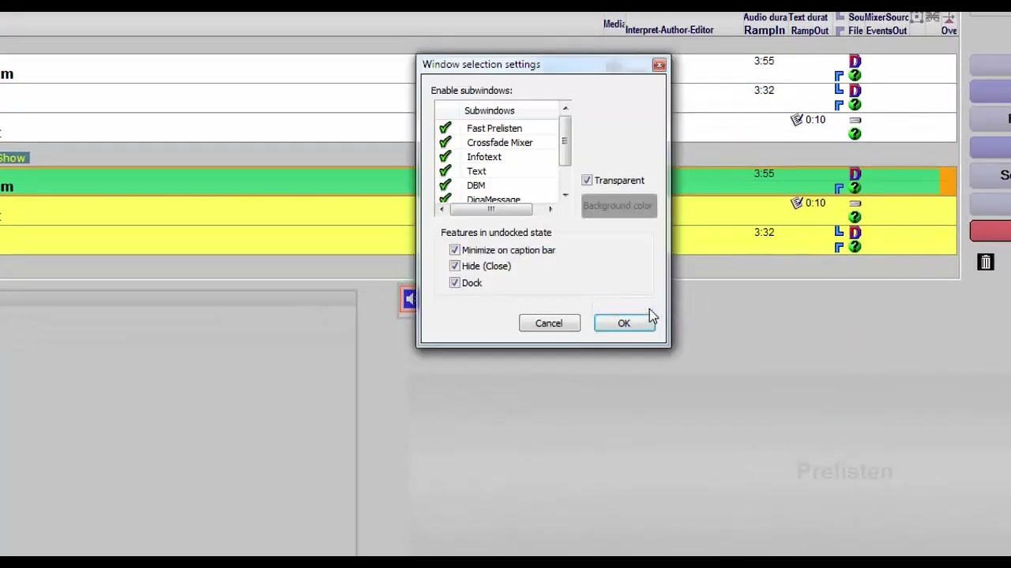
Task: Click green question mark in yellow 3:32 row
Action: point(855,247)
